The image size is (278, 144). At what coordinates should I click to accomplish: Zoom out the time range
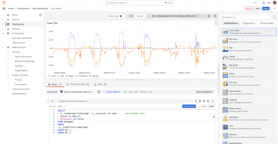pos(209,16)
